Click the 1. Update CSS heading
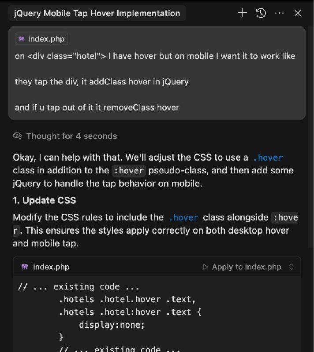 45,201
